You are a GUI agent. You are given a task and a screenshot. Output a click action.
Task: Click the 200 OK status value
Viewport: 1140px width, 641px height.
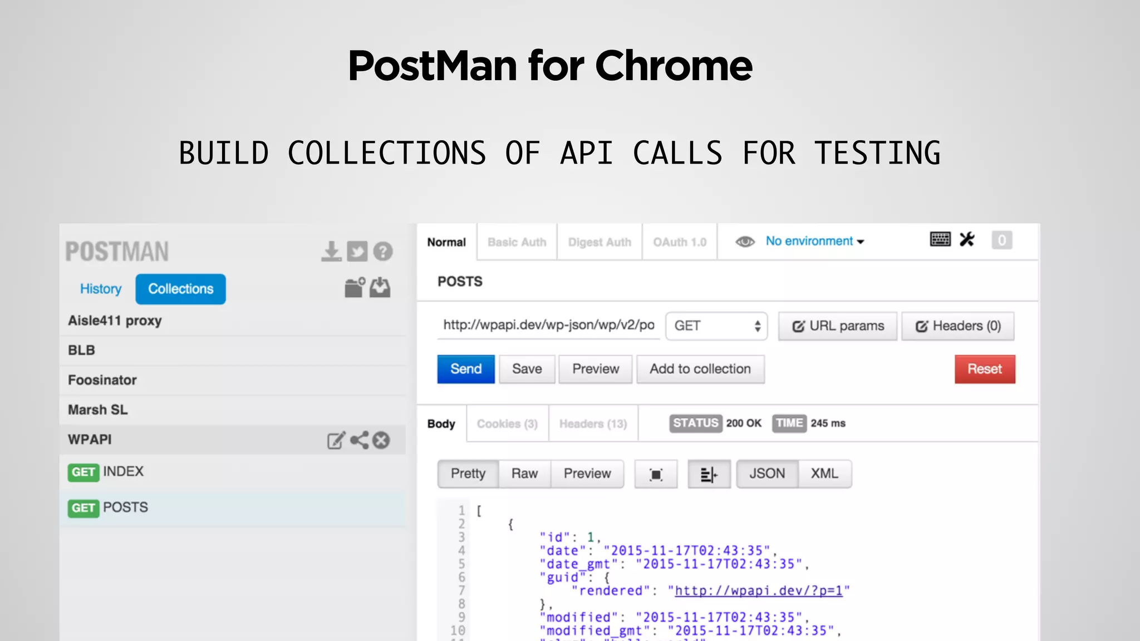pyautogui.click(x=744, y=423)
